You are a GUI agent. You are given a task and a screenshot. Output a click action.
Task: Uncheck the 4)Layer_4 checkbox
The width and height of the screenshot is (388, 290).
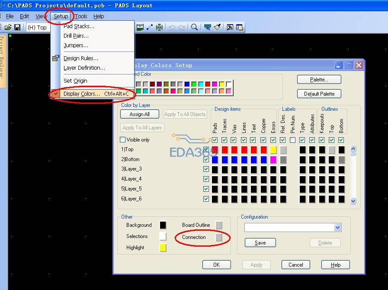tap(206, 179)
